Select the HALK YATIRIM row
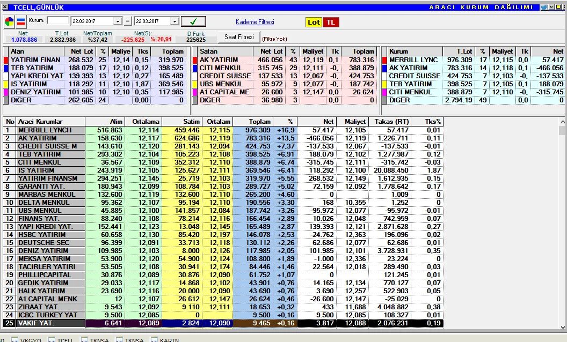Screen dimensions: 567x342 [x=223, y=291]
